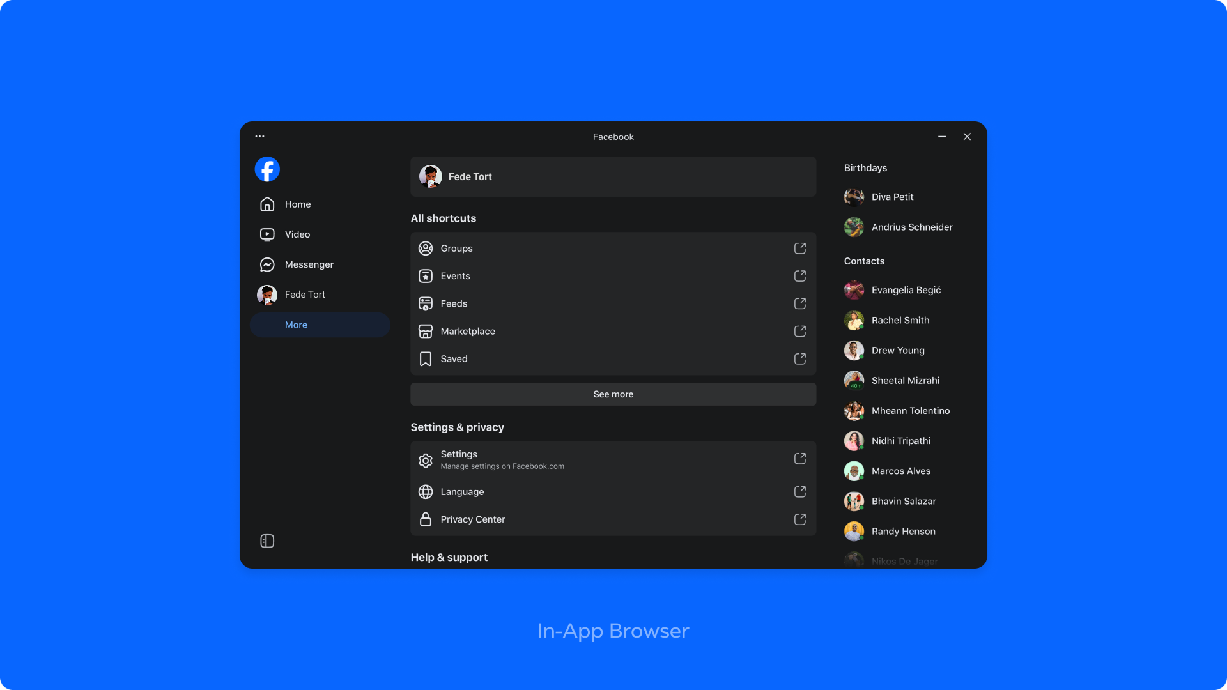
Task: Click the Saved bookmark icon
Action: point(426,359)
